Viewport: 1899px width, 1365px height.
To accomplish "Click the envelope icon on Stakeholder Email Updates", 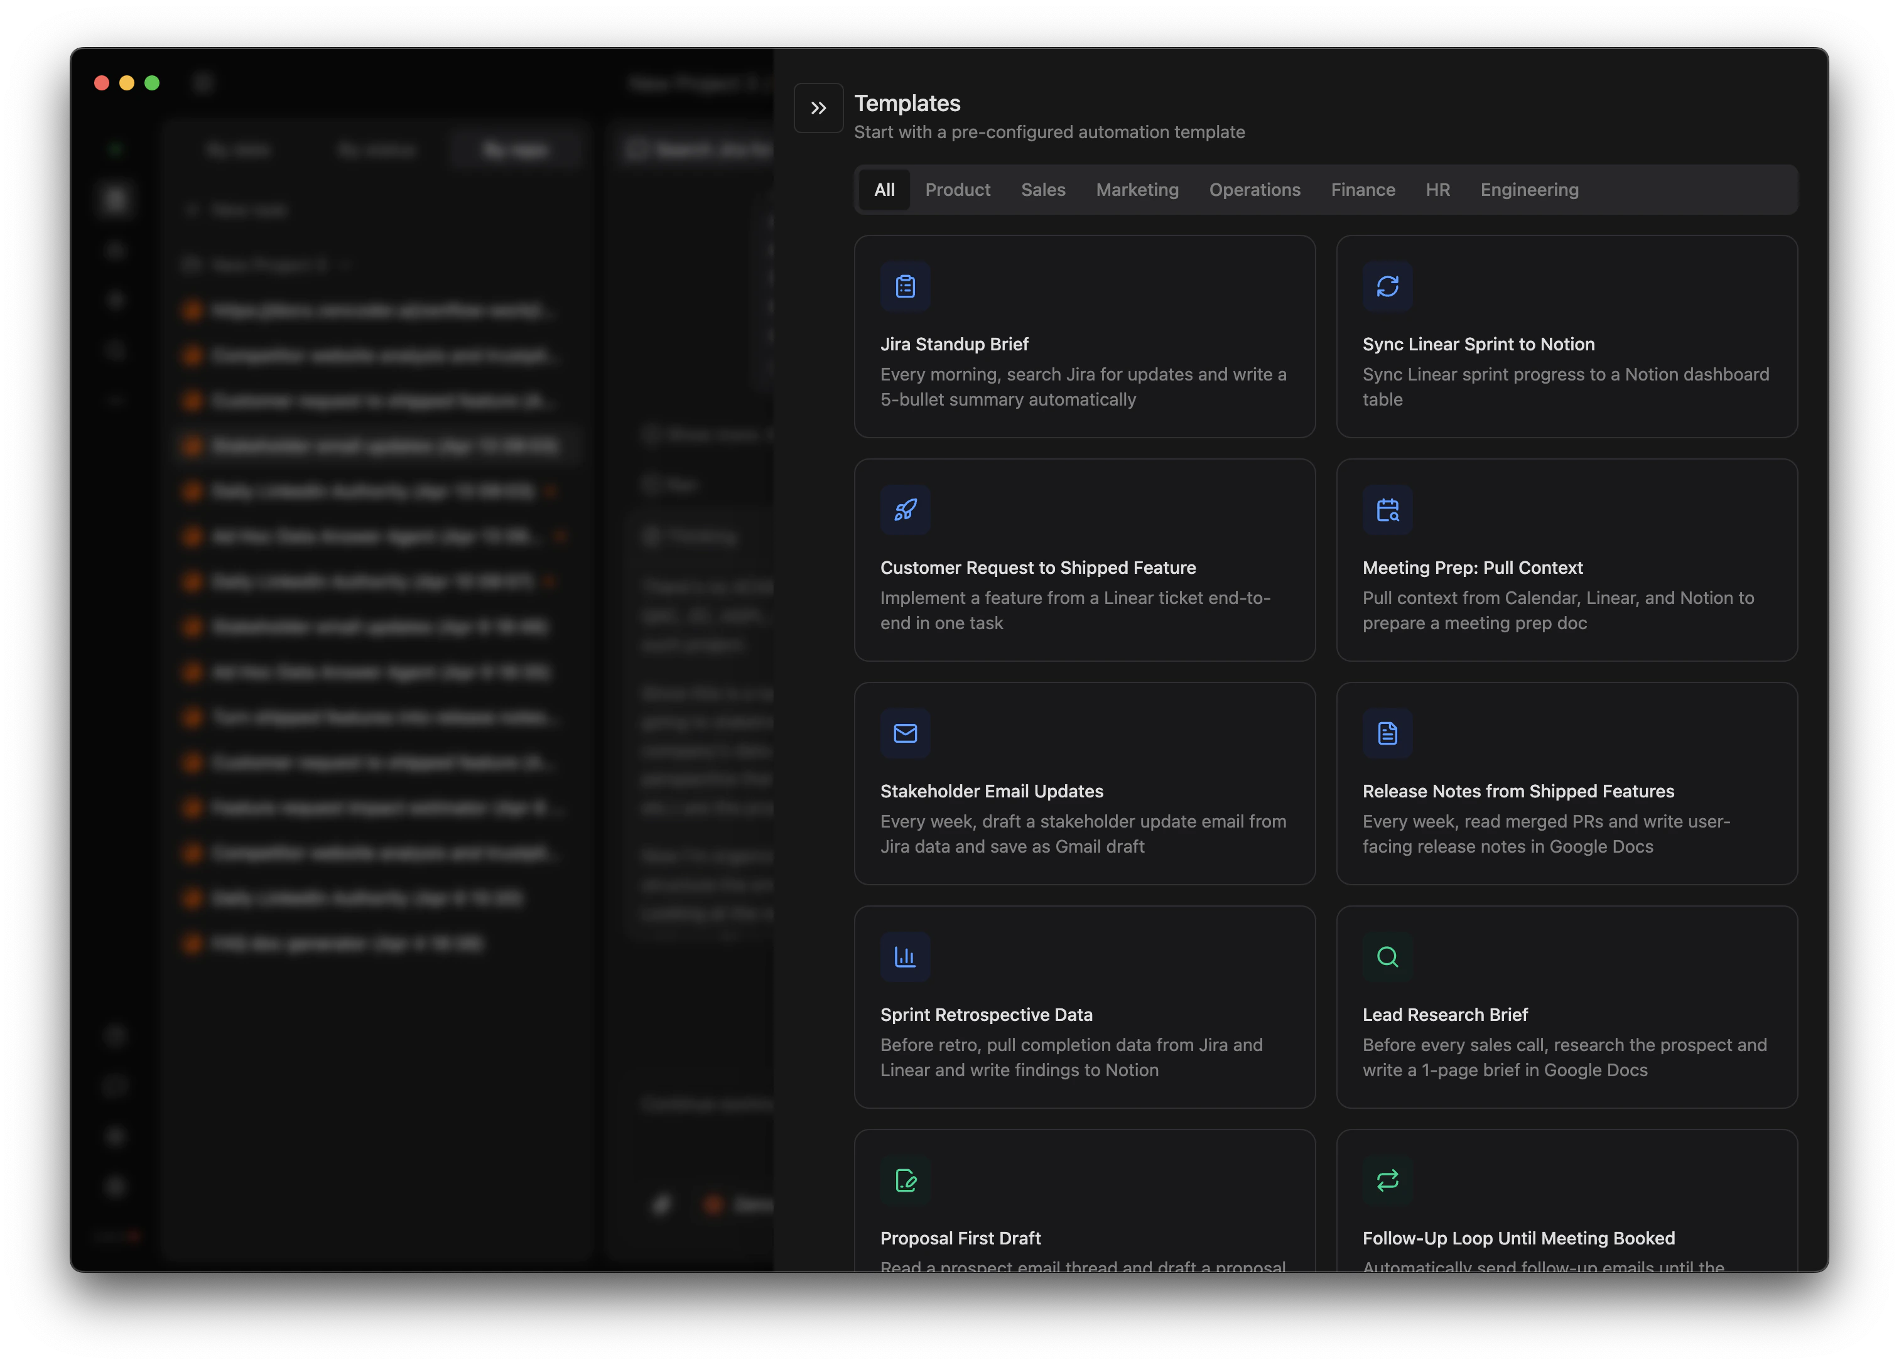I will [905, 733].
